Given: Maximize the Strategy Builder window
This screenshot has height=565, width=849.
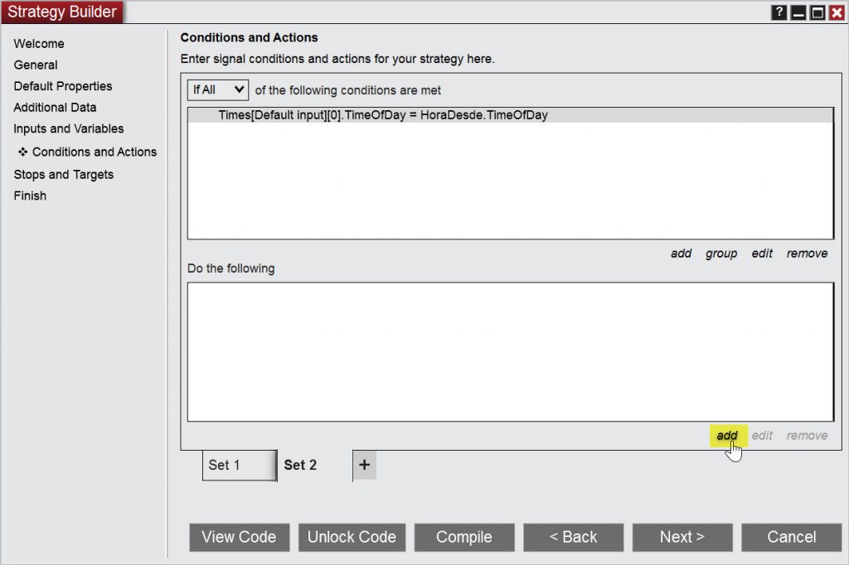Looking at the screenshot, I should click(x=817, y=12).
